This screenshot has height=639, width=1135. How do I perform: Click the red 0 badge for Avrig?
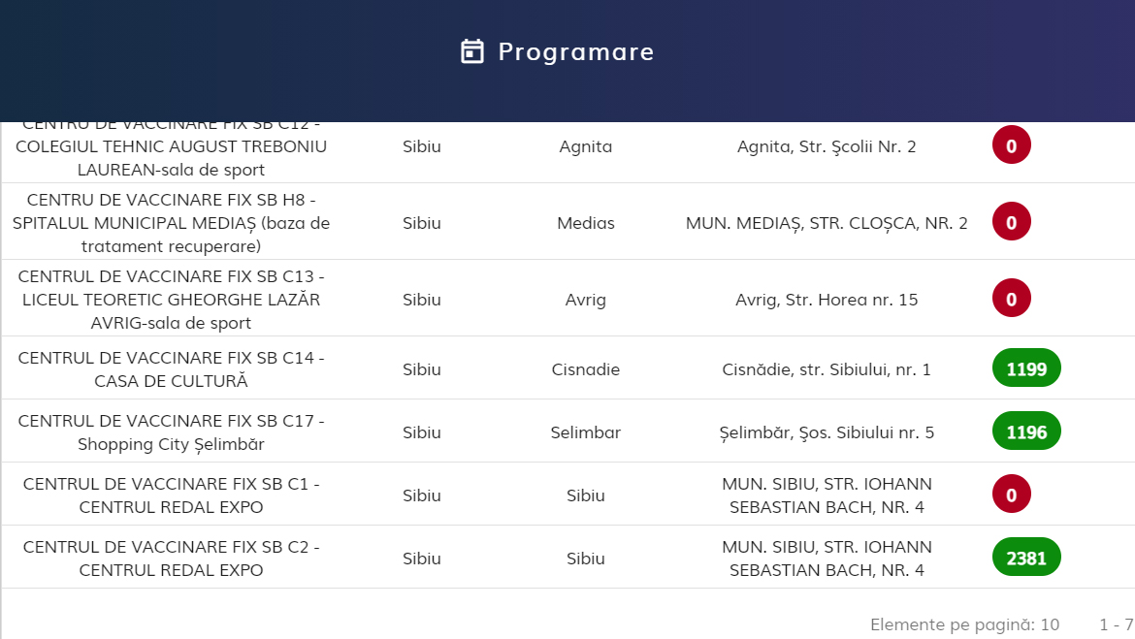1011,299
